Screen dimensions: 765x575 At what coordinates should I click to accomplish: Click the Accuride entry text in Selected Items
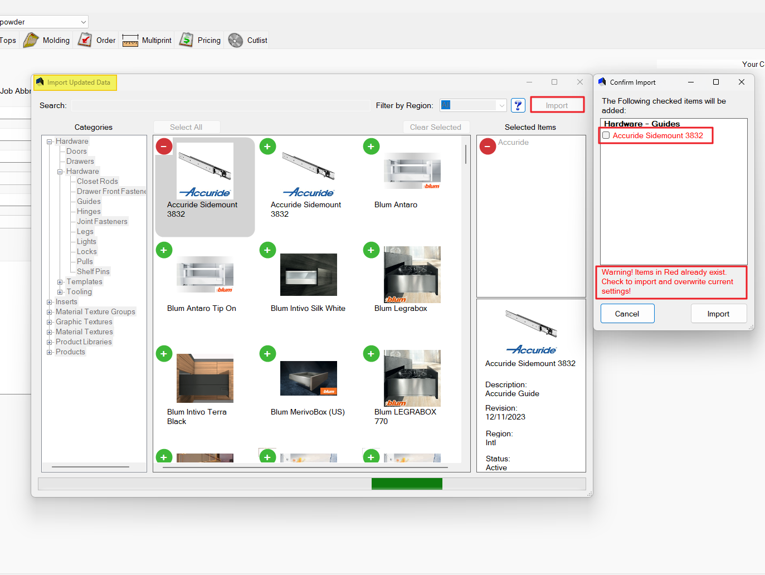513,142
